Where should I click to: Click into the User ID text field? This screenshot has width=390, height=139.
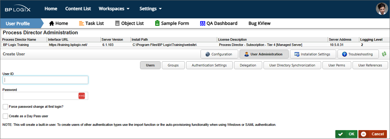click(x=45, y=80)
